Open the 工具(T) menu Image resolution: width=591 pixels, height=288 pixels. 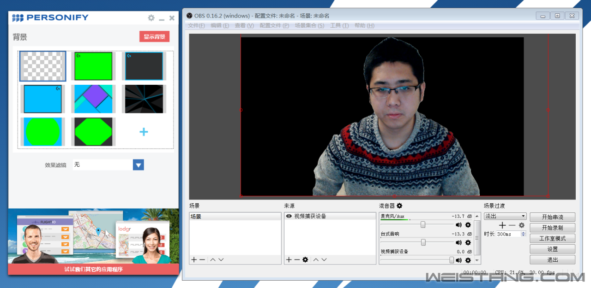click(339, 26)
